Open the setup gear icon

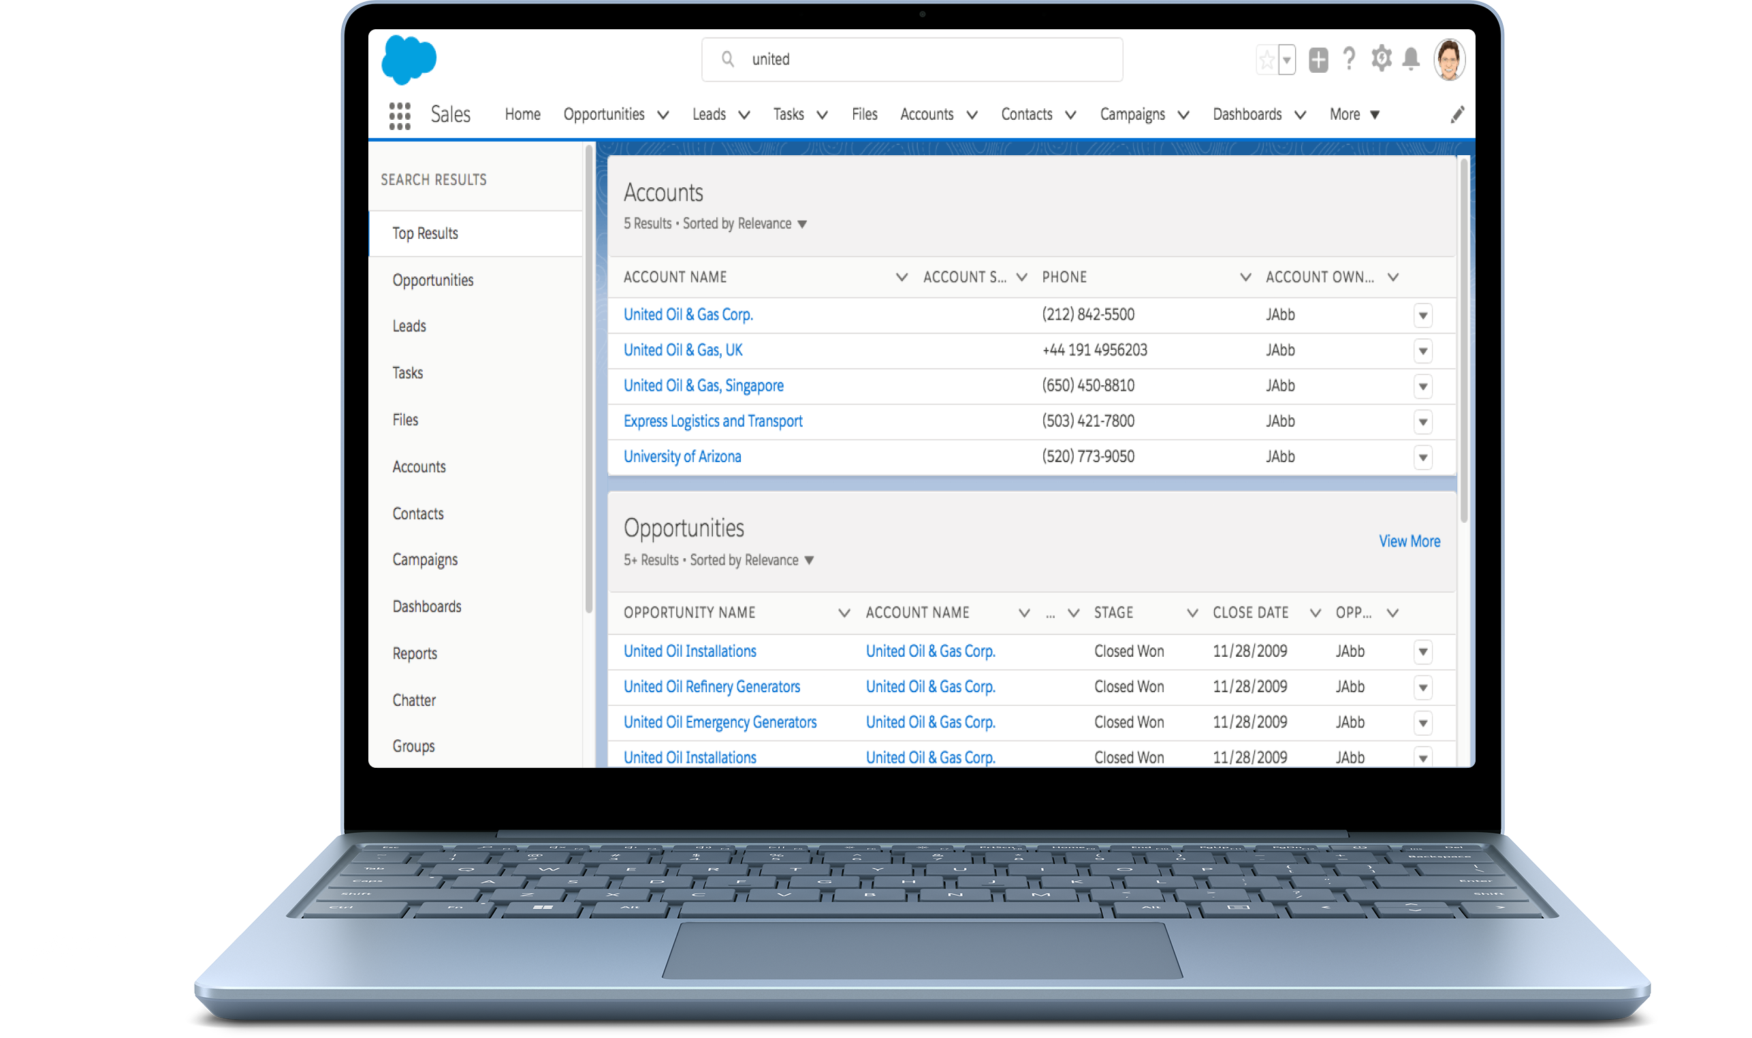coord(1381,59)
